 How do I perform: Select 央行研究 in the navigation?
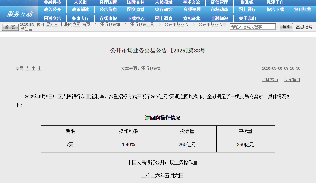click(x=164, y=9)
